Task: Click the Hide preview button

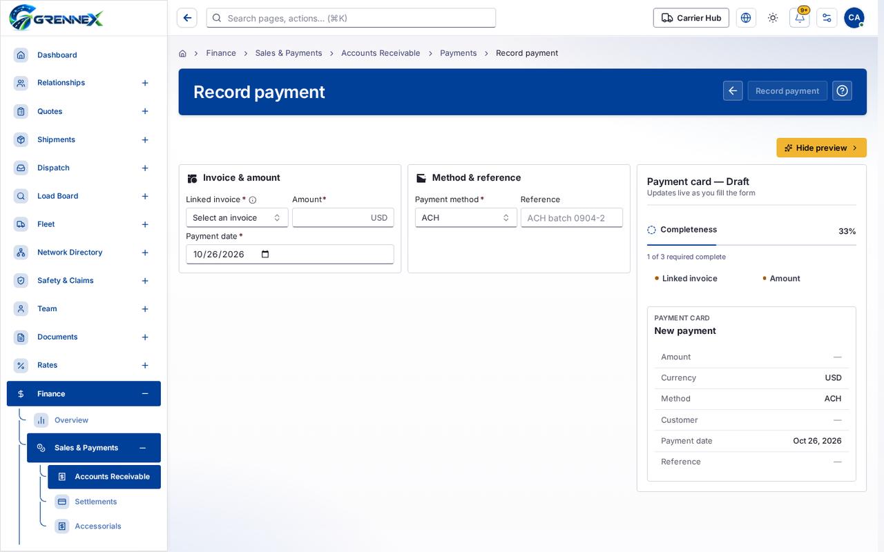Action: 821,148
